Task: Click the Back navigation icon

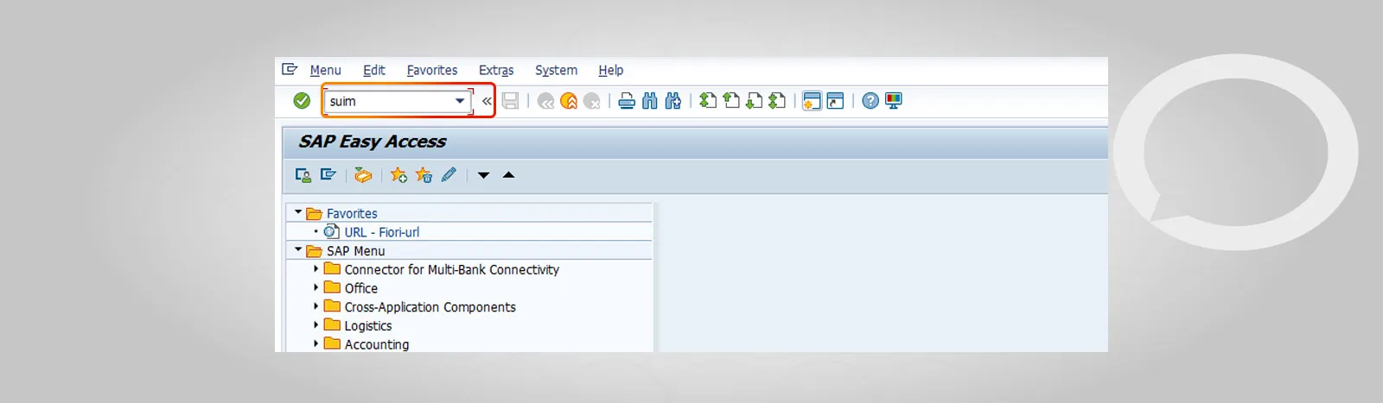Action: click(x=545, y=102)
